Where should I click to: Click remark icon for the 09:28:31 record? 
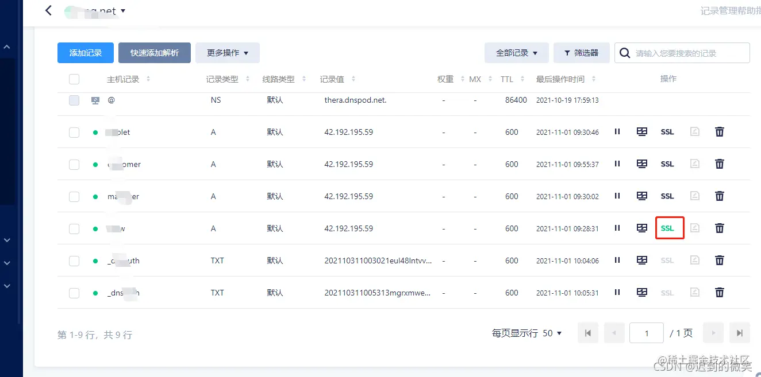694,228
